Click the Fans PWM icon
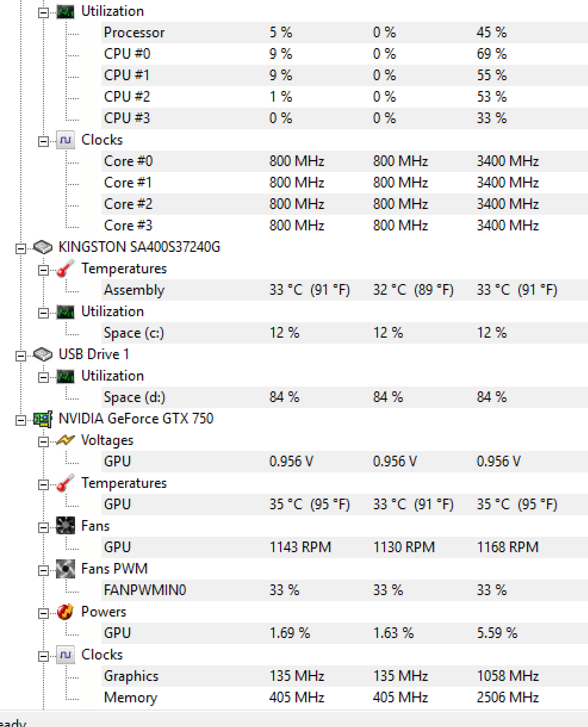 click(x=65, y=569)
